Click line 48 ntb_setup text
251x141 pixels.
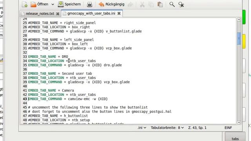click(81, 120)
